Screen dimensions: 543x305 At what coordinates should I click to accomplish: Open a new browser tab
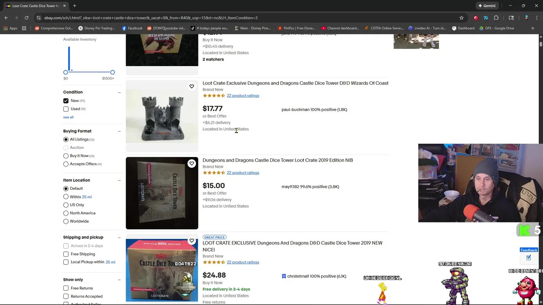[74, 6]
